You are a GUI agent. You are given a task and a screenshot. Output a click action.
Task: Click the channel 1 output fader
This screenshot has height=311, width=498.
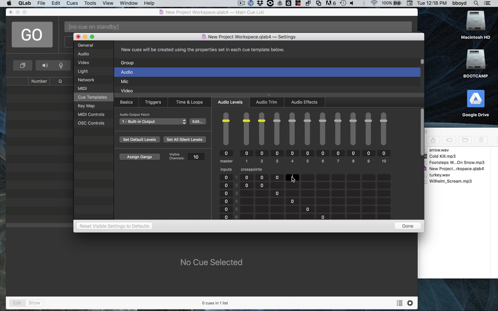[x=246, y=121]
